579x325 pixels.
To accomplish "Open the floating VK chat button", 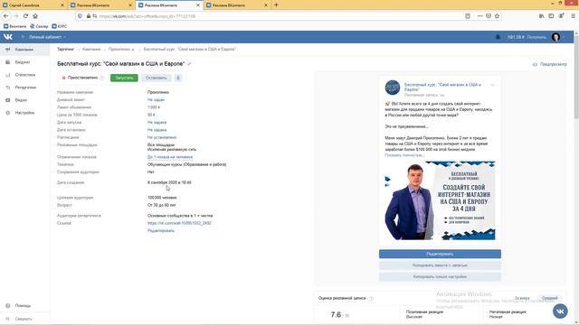I will (560, 311).
